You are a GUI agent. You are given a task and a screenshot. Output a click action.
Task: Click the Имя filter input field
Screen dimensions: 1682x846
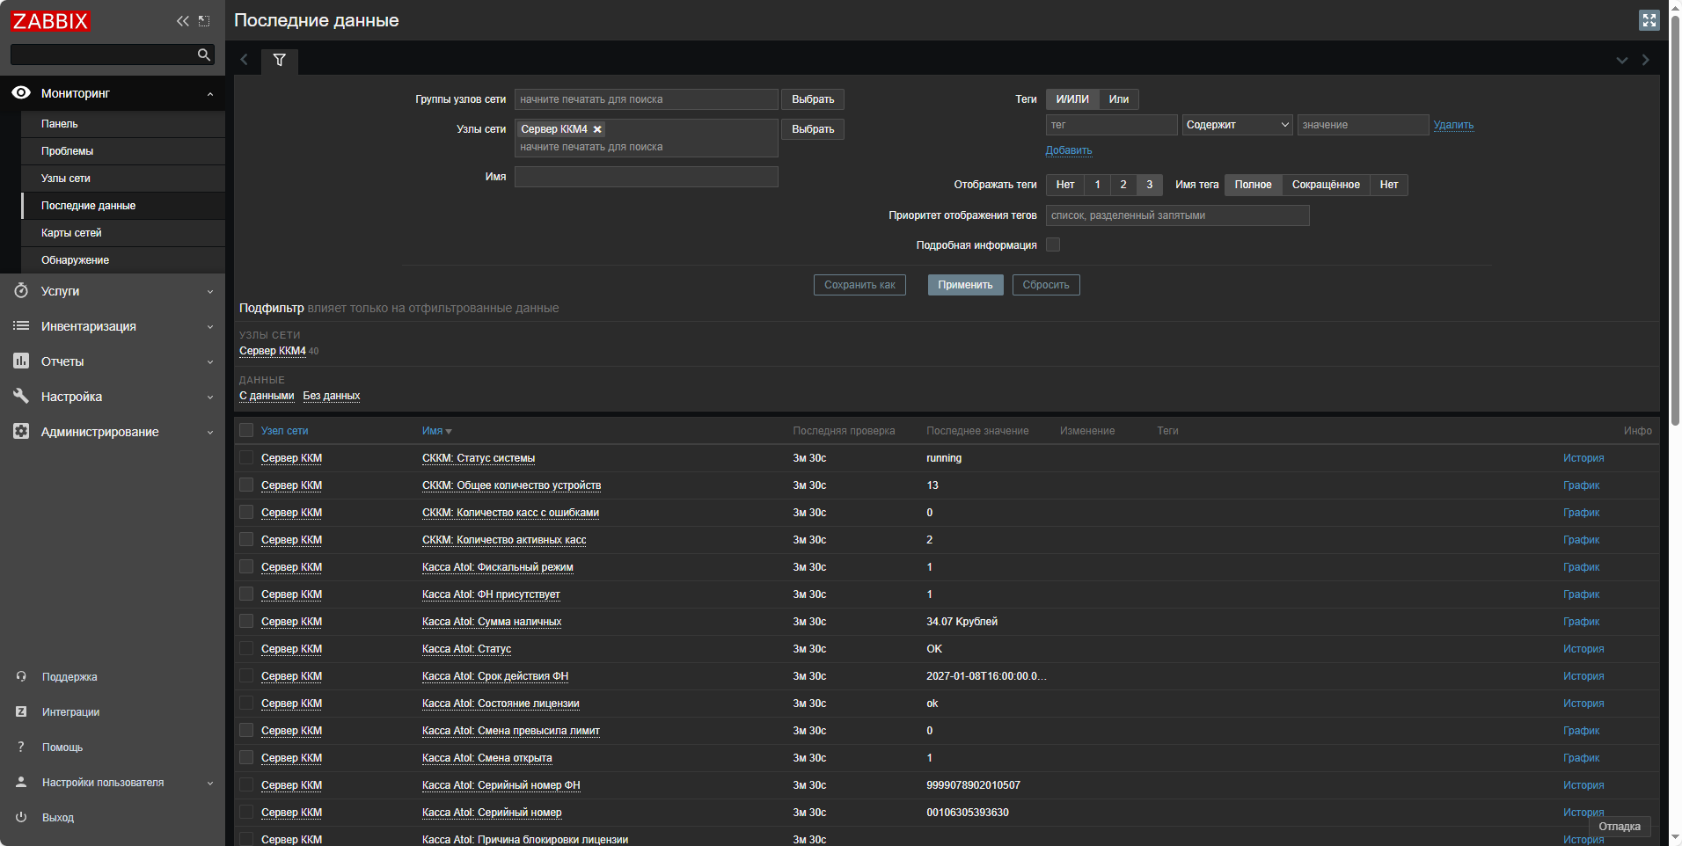[646, 177]
